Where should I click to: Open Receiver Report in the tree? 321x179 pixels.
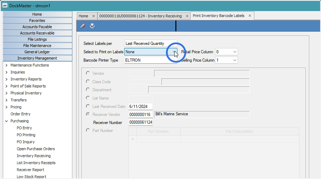30,170
